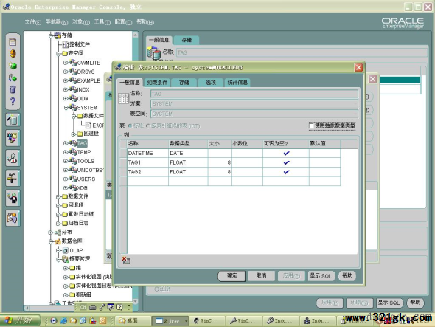The image size is (435, 327).
Task: Enable the 使用抽象数据类型 checkbox
Action: (x=311, y=125)
